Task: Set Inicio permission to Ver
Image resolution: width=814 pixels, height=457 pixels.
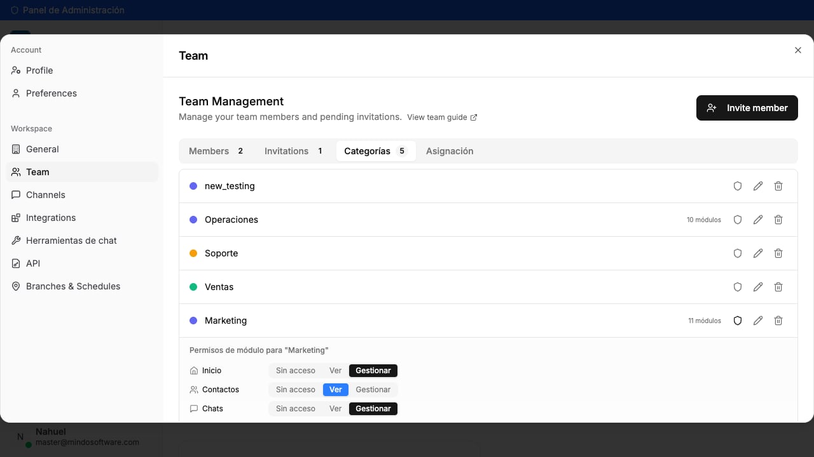Action: (336, 371)
